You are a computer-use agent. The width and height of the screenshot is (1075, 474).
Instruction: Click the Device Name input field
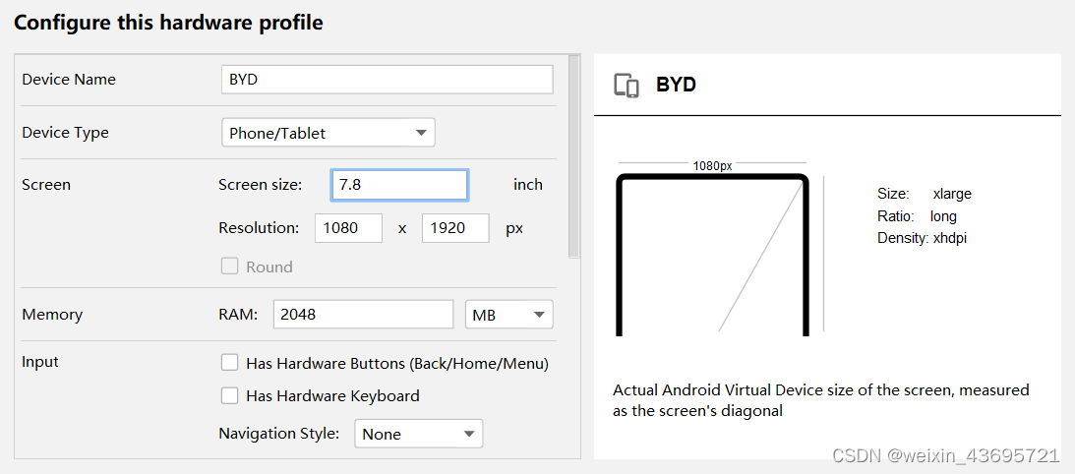tap(388, 80)
